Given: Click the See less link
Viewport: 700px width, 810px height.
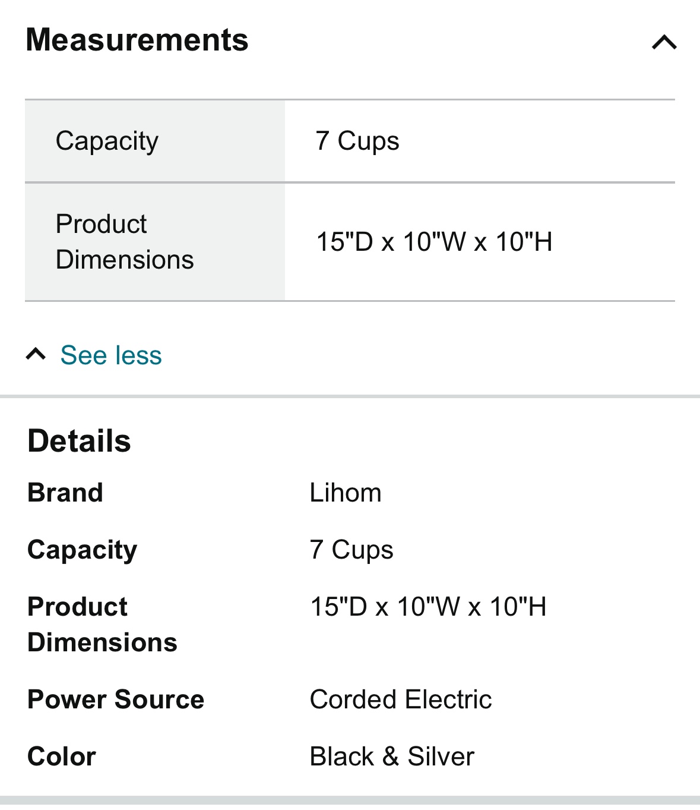Looking at the screenshot, I should (x=111, y=355).
